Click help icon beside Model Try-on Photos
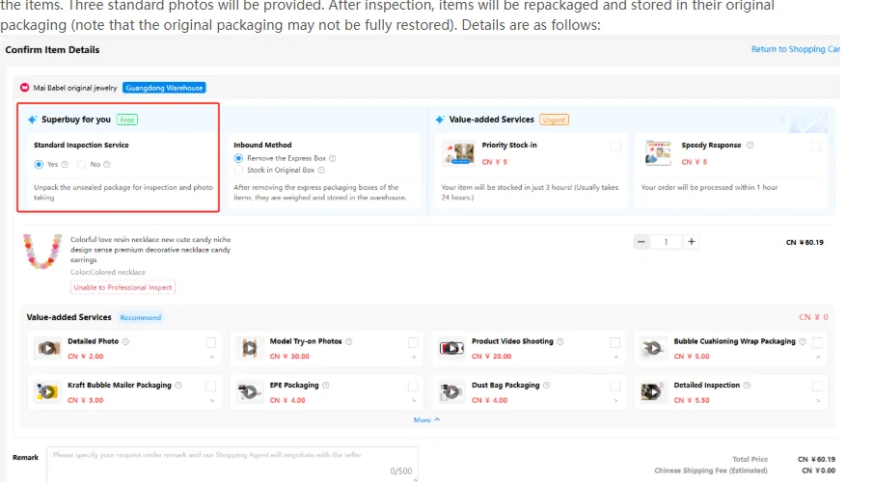Screen dimensions: 873x482 348,341
